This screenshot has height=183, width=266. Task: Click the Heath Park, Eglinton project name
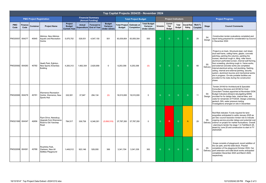(49, 66)
